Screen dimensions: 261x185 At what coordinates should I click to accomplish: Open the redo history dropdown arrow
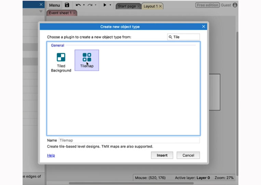coord(95,5)
